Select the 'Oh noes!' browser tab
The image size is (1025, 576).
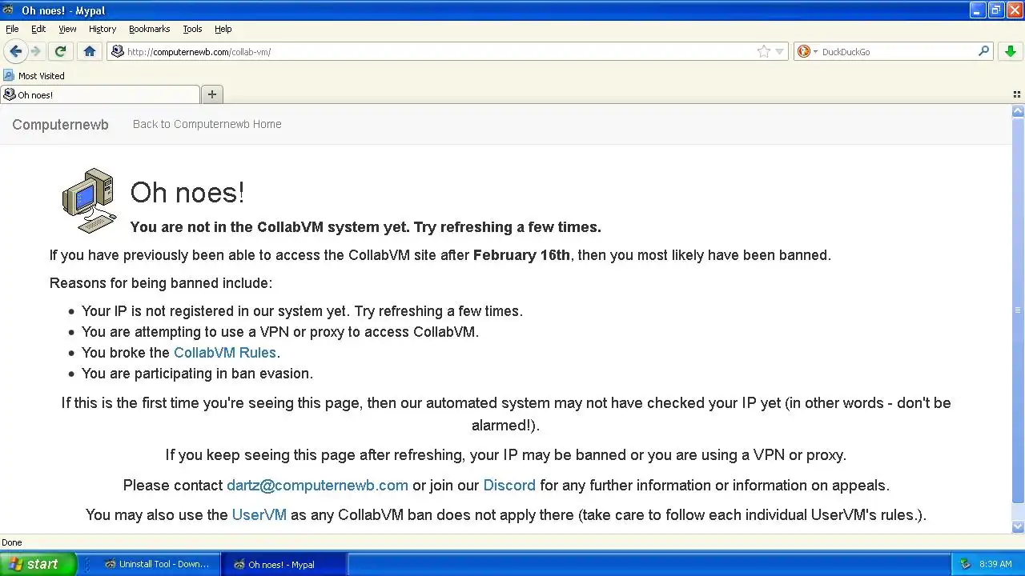[100, 94]
